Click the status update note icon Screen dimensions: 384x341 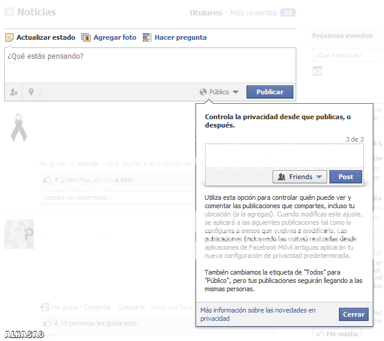9,37
